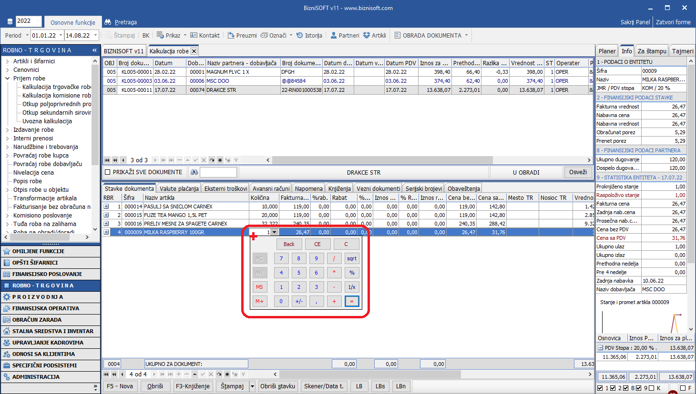Open Artikli from the toolbar

click(x=367, y=36)
